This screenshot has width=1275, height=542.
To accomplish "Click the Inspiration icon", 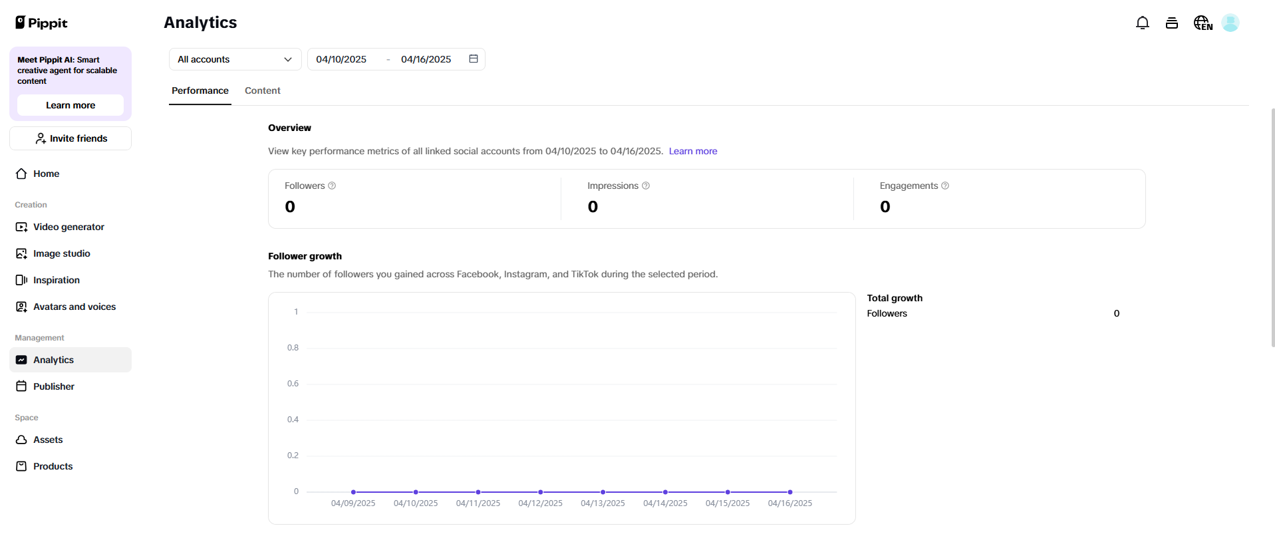I will tap(21, 280).
